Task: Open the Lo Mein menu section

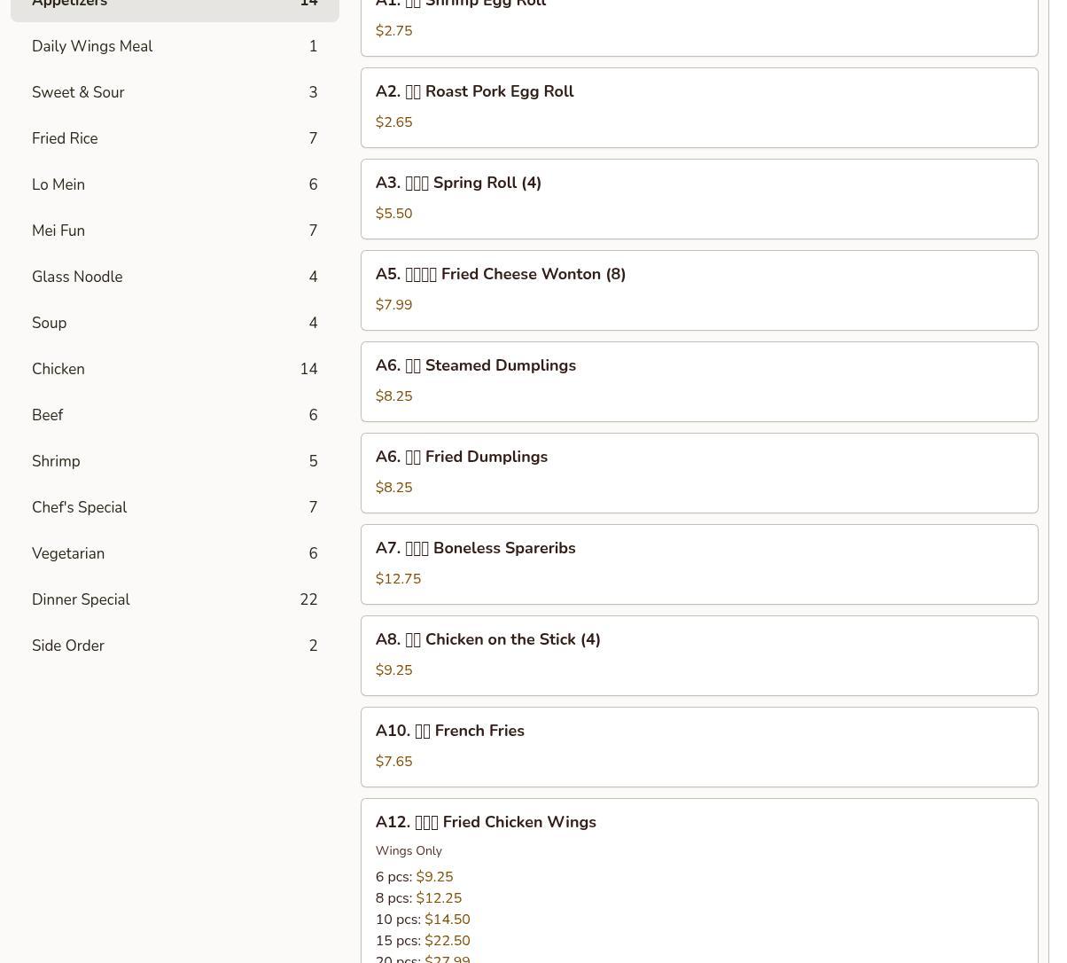Action: click(x=175, y=184)
